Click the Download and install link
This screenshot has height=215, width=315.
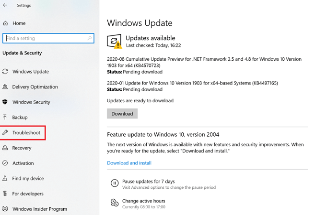[129, 163]
